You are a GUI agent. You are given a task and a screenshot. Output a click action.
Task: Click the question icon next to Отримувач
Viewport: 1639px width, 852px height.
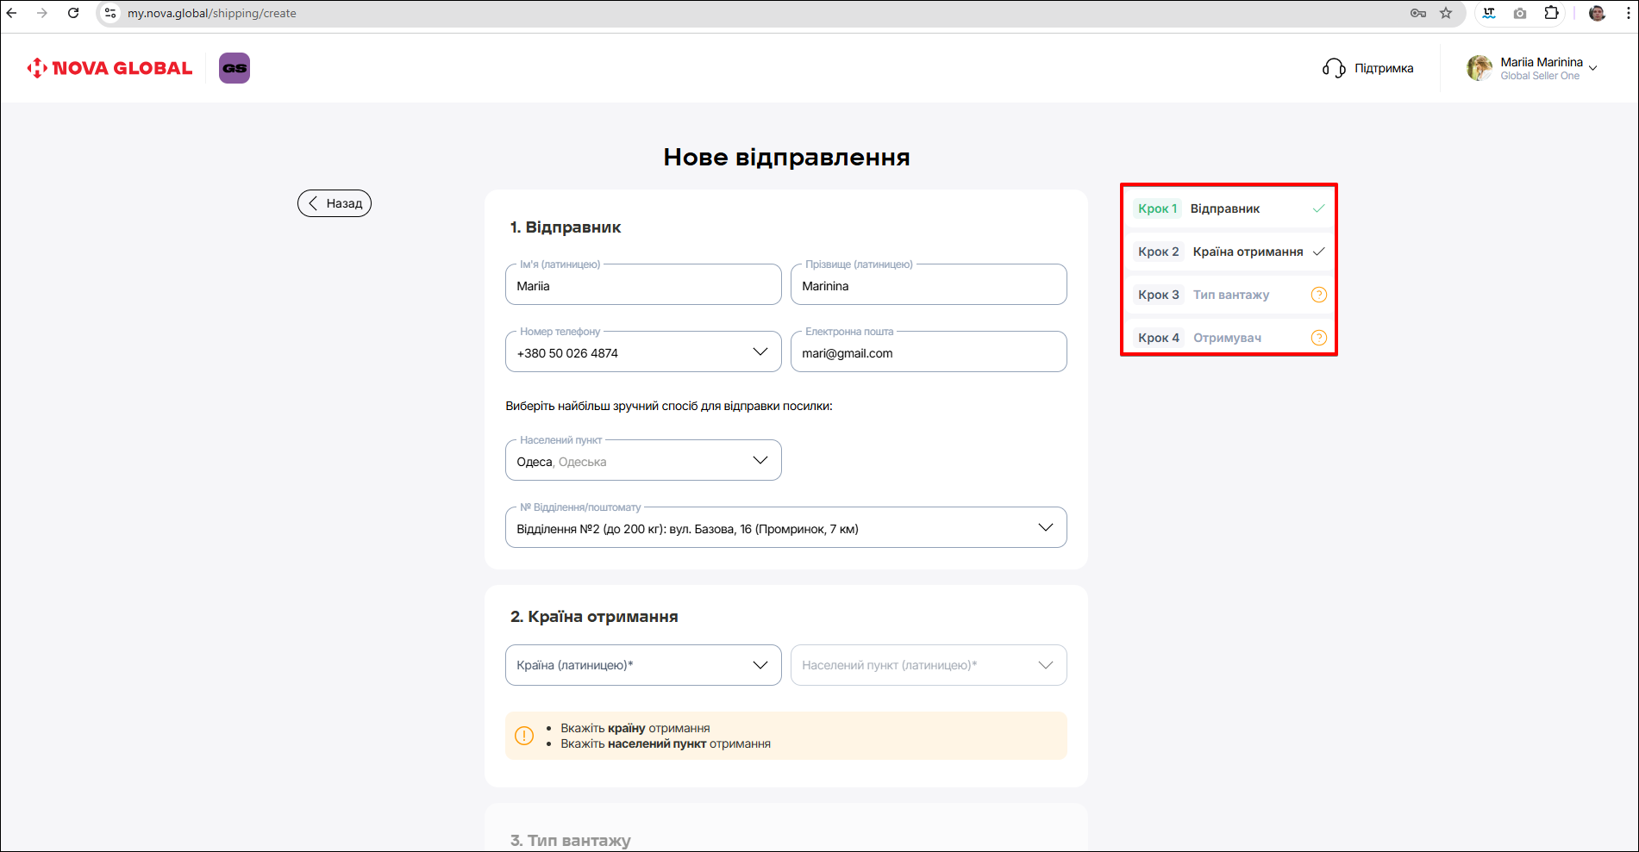pos(1318,338)
